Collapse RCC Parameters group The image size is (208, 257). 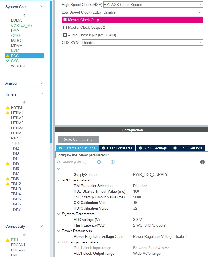click(x=59, y=180)
